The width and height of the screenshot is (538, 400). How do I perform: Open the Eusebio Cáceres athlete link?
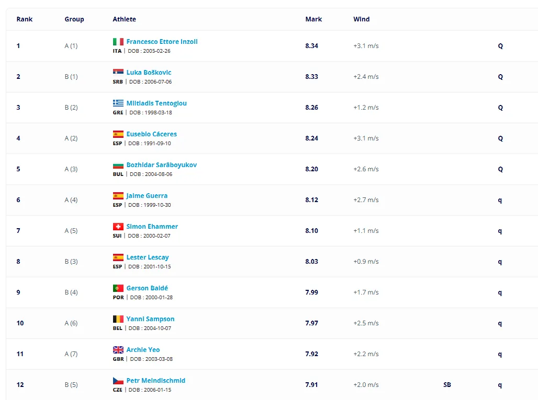[152, 134]
